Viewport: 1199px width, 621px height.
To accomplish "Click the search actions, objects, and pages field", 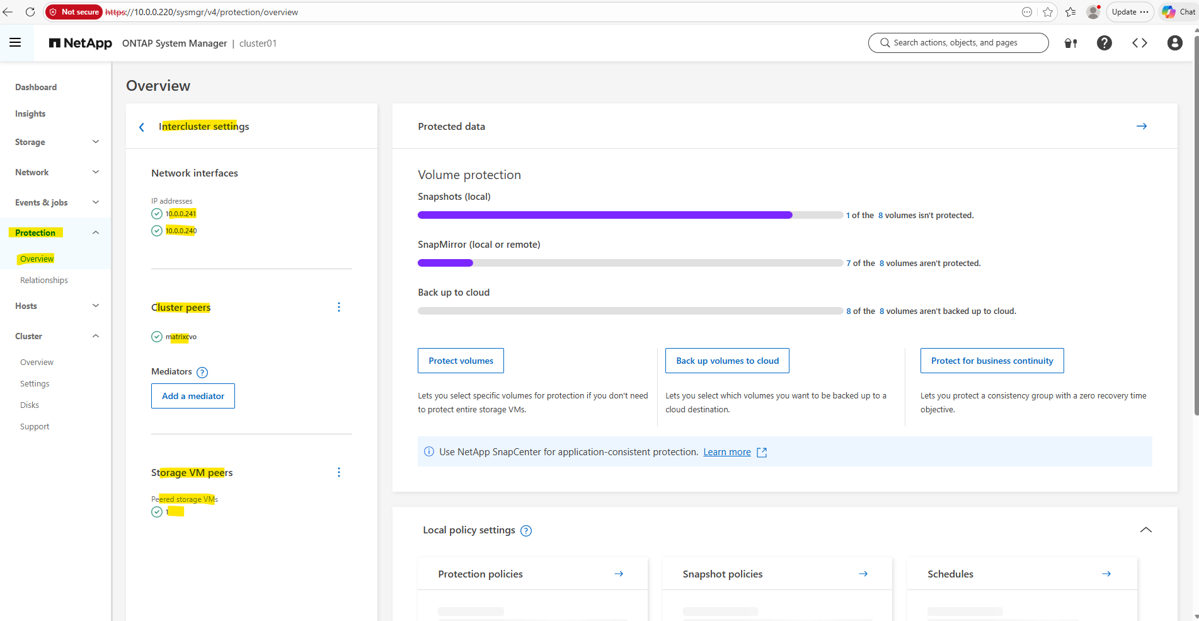I will pos(958,43).
